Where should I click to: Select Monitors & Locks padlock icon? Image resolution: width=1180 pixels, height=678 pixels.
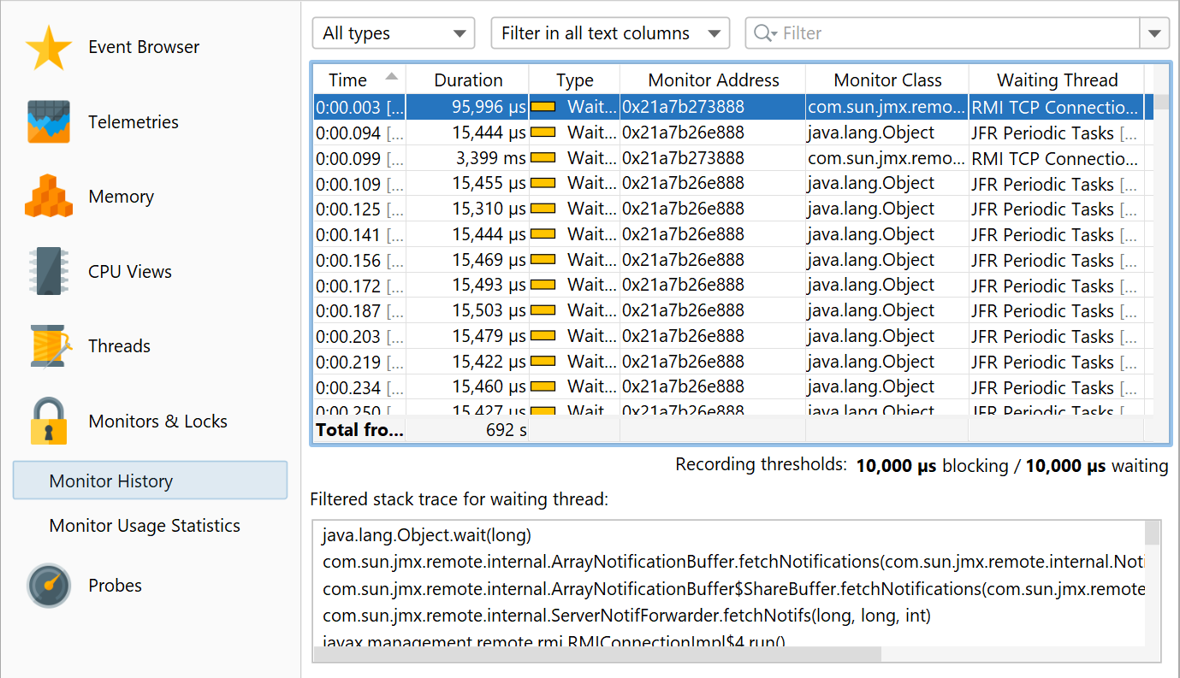pyautogui.click(x=48, y=421)
